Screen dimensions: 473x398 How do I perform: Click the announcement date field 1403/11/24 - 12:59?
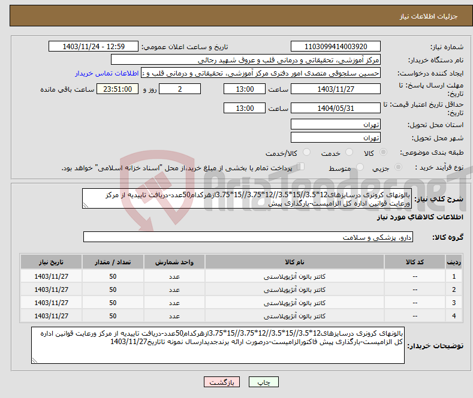(94, 46)
